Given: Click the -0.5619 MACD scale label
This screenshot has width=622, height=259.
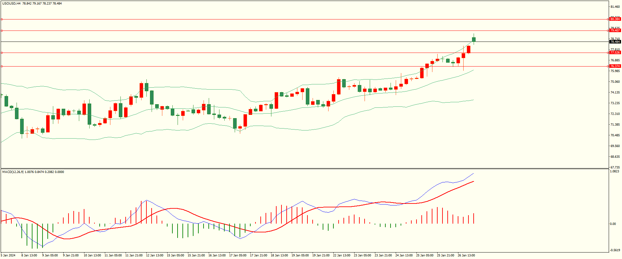Looking at the screenshot, I should (615, 250).
